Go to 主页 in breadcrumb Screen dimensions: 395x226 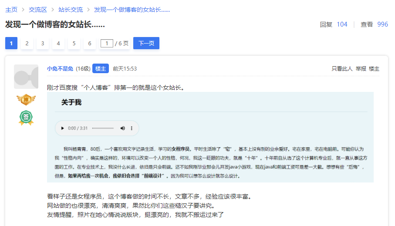11,10
